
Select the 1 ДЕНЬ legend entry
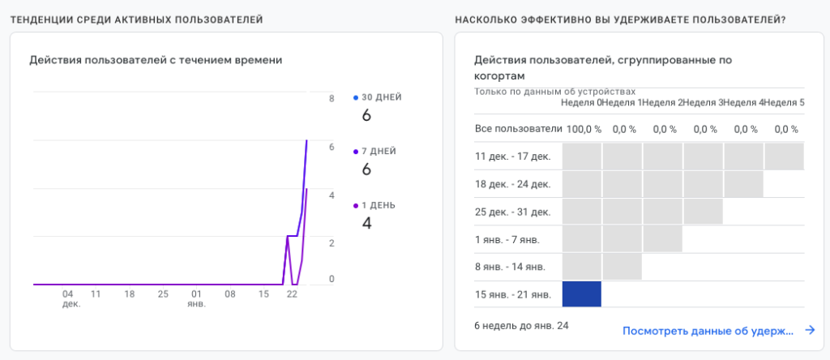coord(378,204)
